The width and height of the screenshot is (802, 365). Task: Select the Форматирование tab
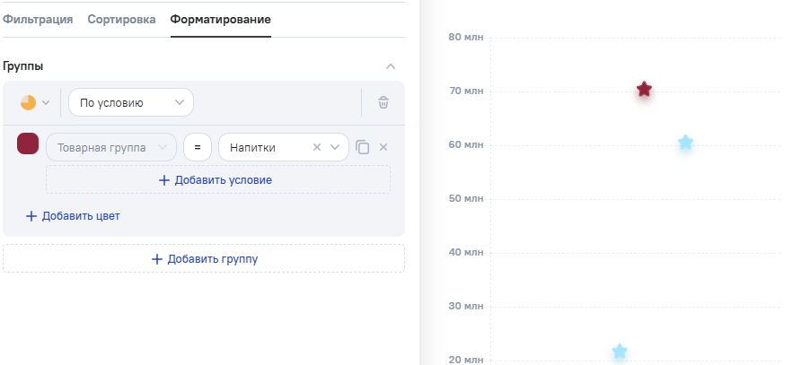click(x=220, y=19)
